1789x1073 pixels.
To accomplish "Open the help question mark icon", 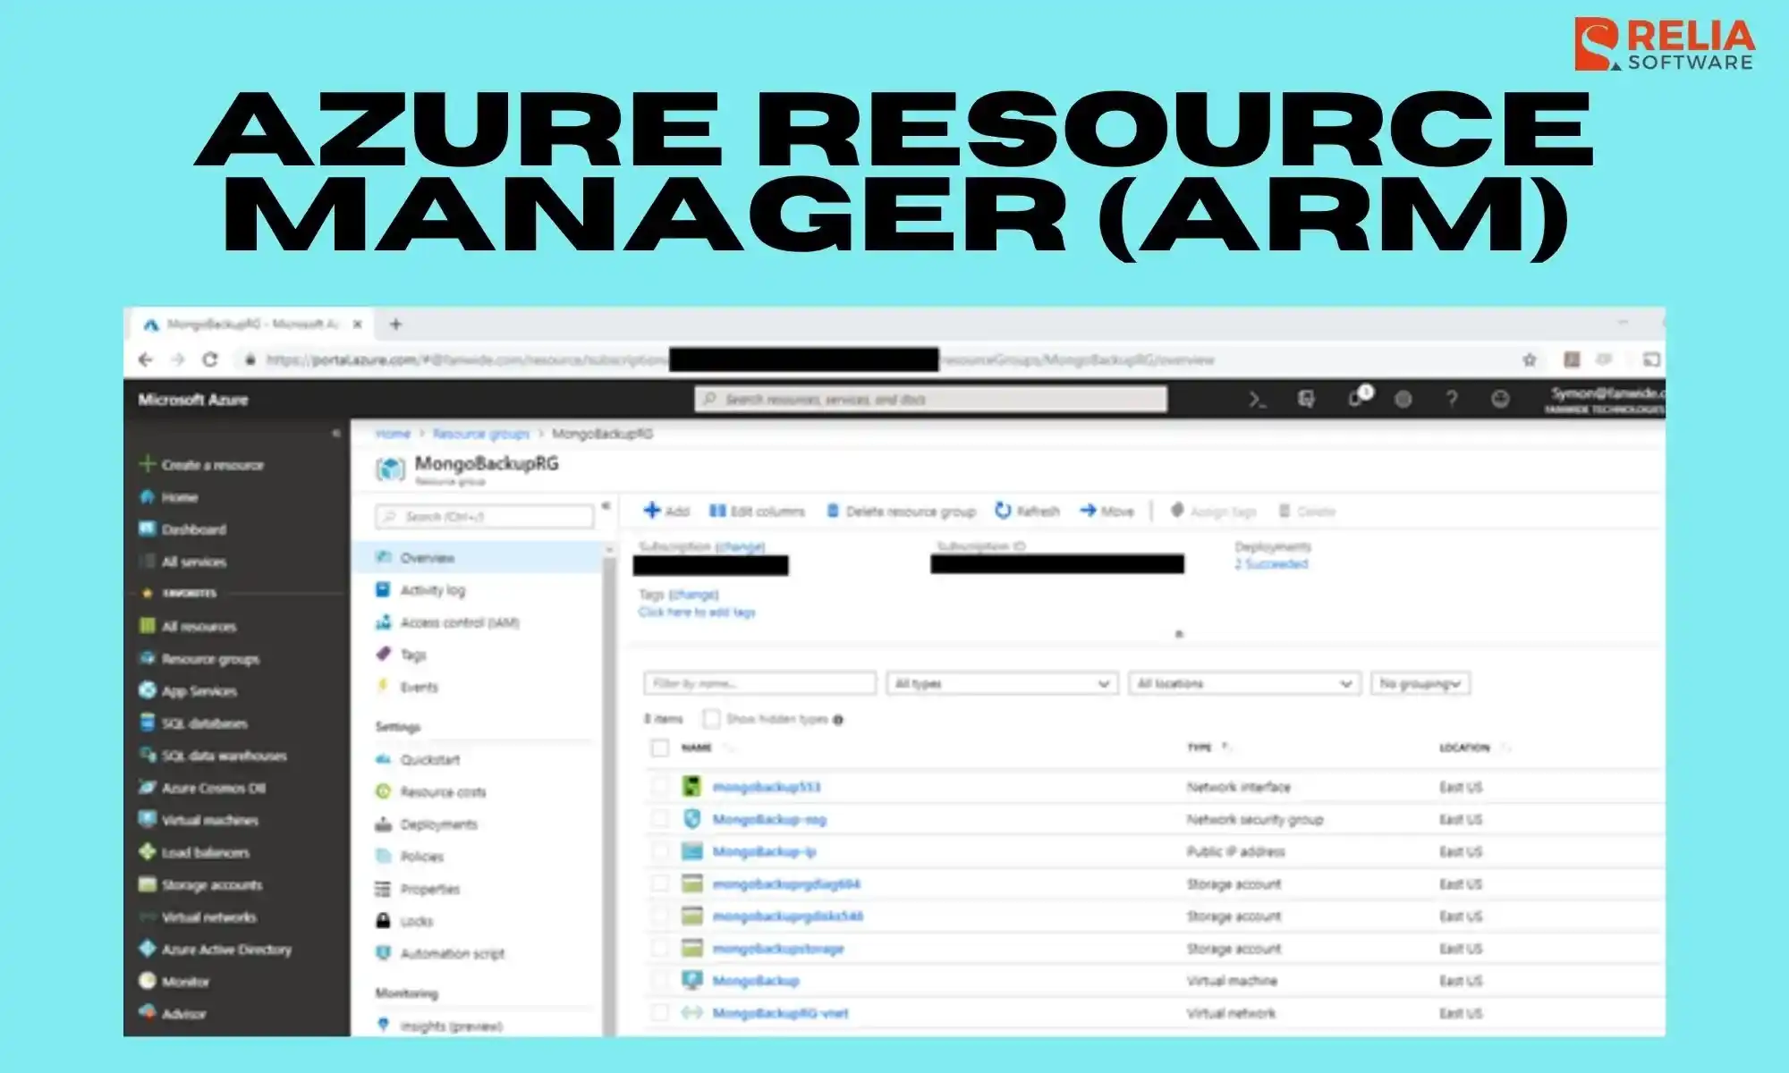I will pyautogui.click(x=1452, y=399).
